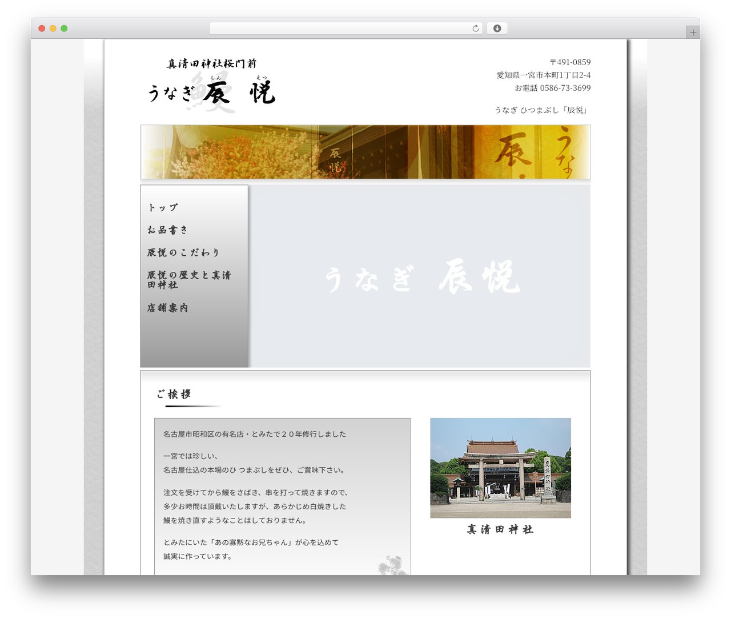Screen dimensions: 731x619
Task: Click postal code 〒491-0859
Action: 570,62
